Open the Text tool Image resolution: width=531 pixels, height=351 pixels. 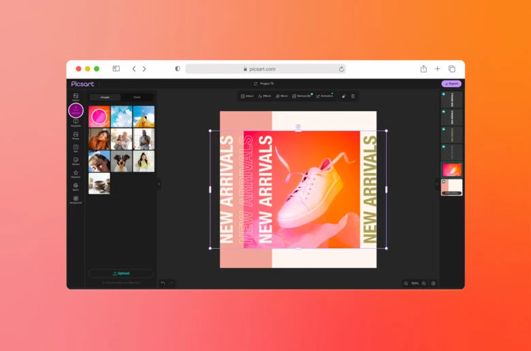pyautogui.click(x=76, y=148)
